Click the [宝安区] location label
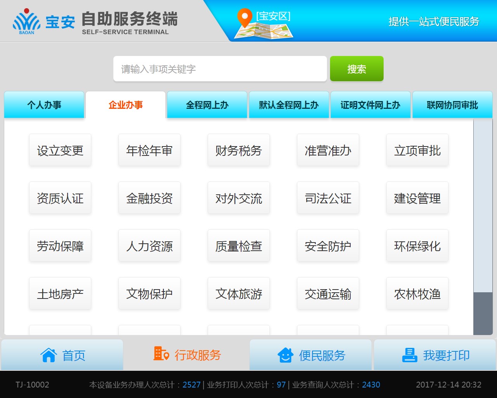 click(x=273, y=16)
